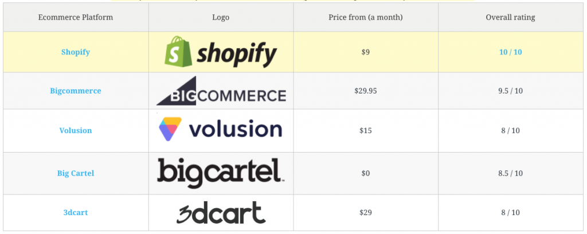Select the Logo column header
Screen dimensions: 587x234
221,17
